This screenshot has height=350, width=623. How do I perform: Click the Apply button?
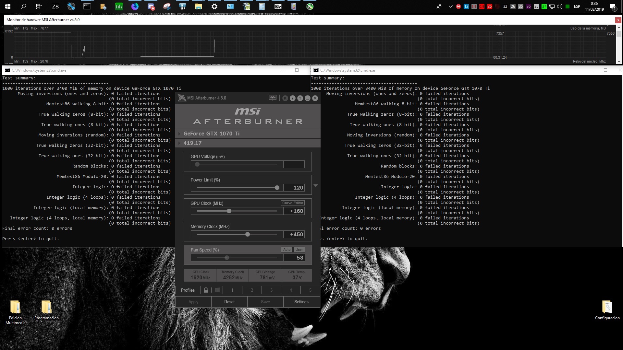pyautogui.click(x=193, y=302)
